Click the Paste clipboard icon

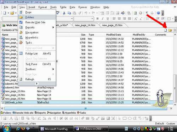[x=74, y=13]
